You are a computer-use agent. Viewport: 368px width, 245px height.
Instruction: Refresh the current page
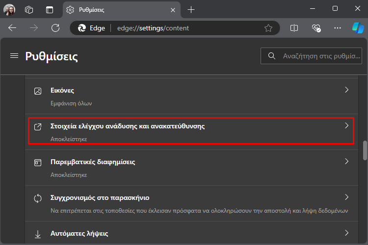click(x=55, y=28)
